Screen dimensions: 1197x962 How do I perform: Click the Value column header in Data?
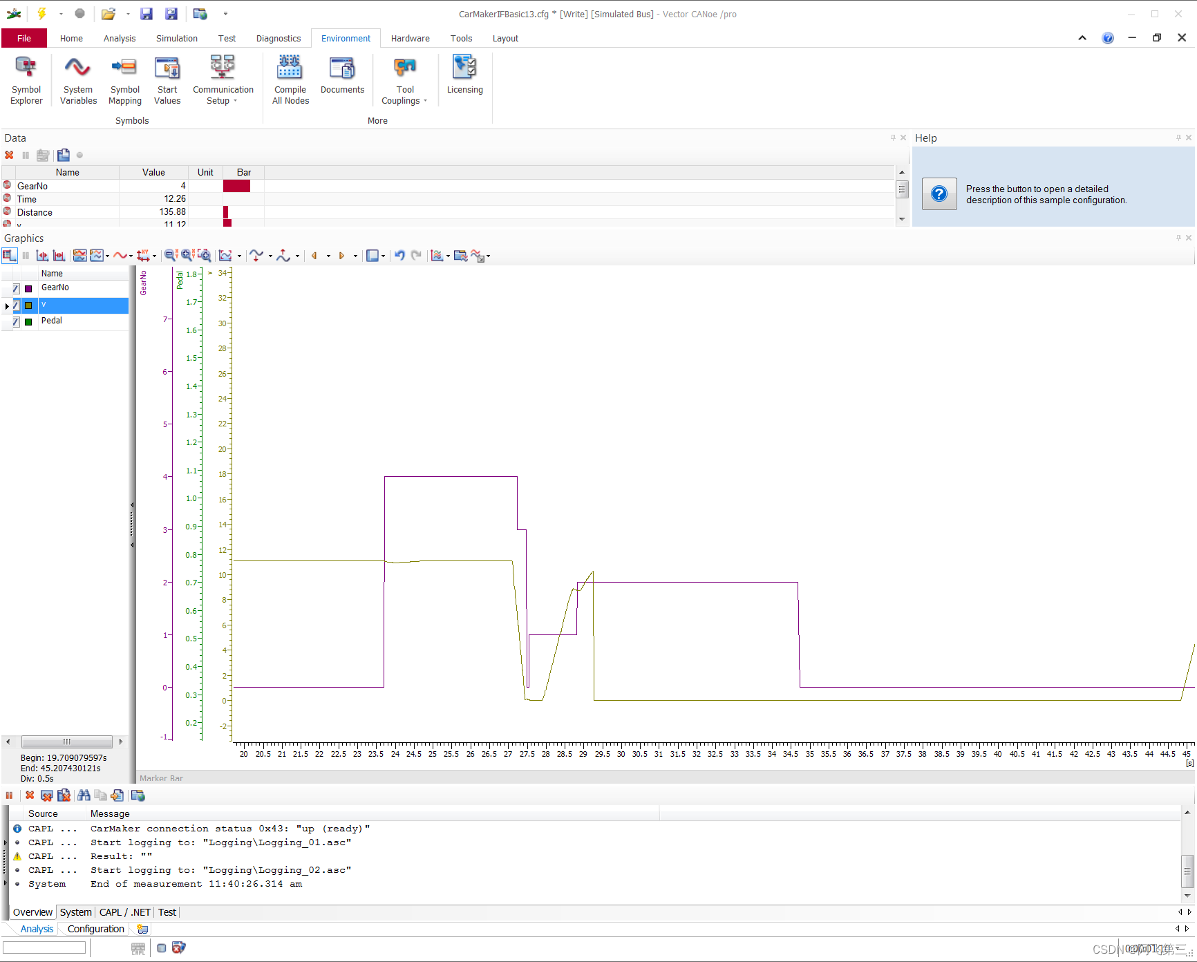click(153, 172)
